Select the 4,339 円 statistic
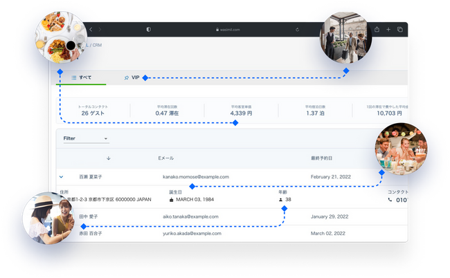Image resolution: width=450 pixels, height=278 pixels. [241, 113]
